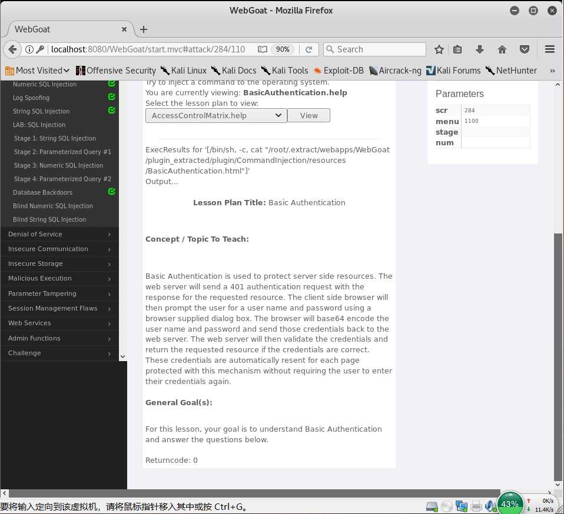
Task: Open the AccessControlMatrix.help lesson plan dropdown
Action: tap(216, 116)
